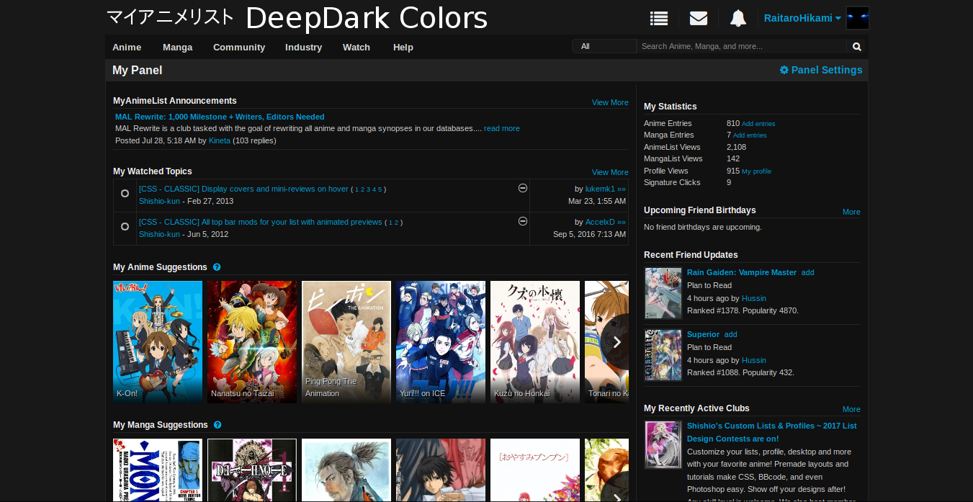Open the notifications bell icon
Screen dimensions: 973x502
737,18
